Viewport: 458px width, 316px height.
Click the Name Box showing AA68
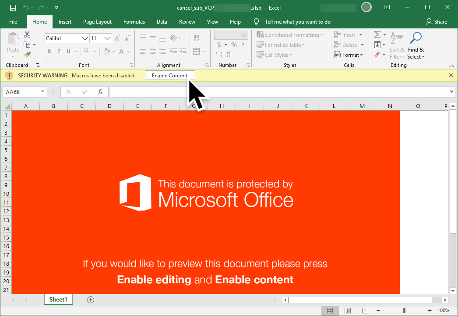tap(25, 92)
